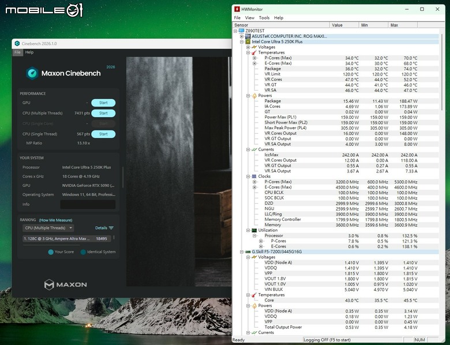Screen dimensions: 450x345
Task: Expand E-Cores (Max) under Clocks
Action: pyautogui.click(x=254, y=187)
